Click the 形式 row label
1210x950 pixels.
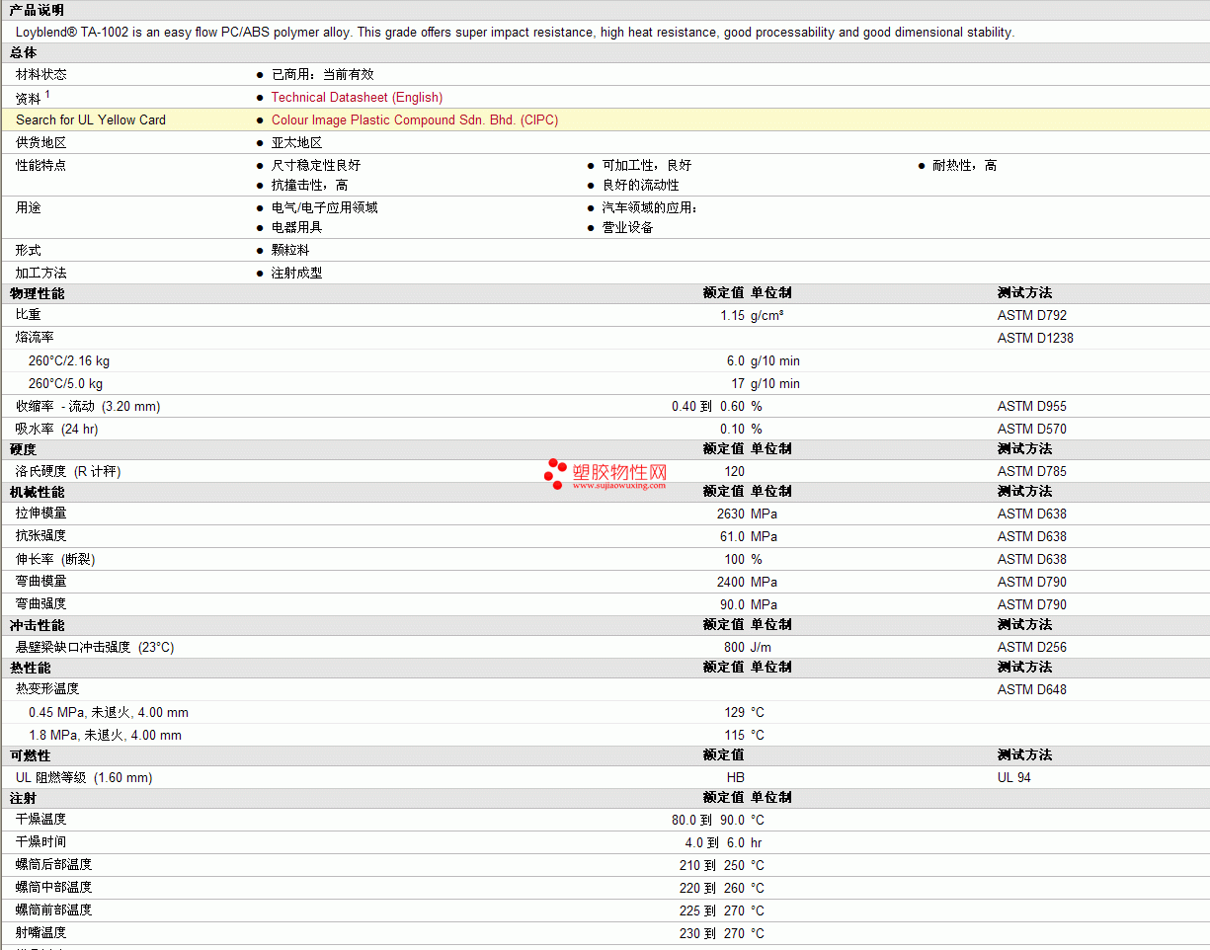tap(29, 250)
